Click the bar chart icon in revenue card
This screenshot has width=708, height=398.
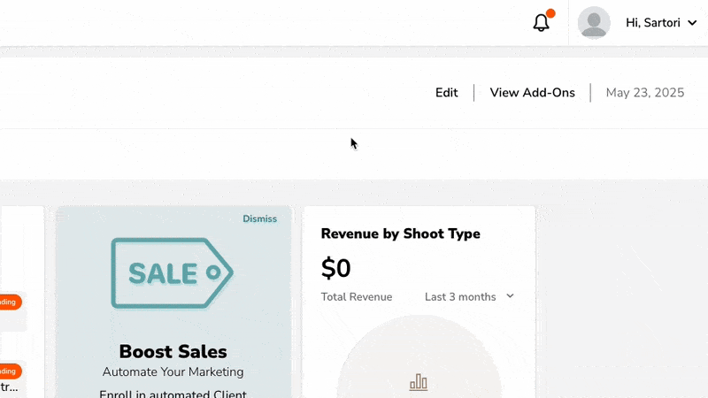click(419, 382)
